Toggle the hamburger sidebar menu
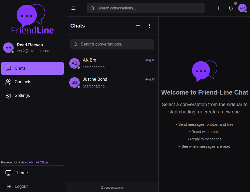 [73, 8]
